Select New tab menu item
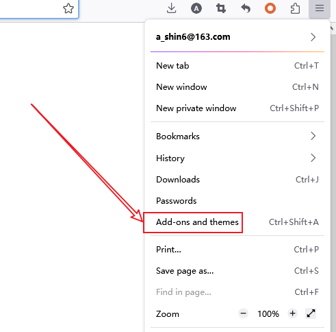This screenshot has height=332, width=336. (x=237, y=66)
